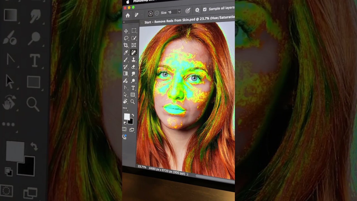Select the Eyedropper tool
The image size is (357, 201).
(126, 52)
